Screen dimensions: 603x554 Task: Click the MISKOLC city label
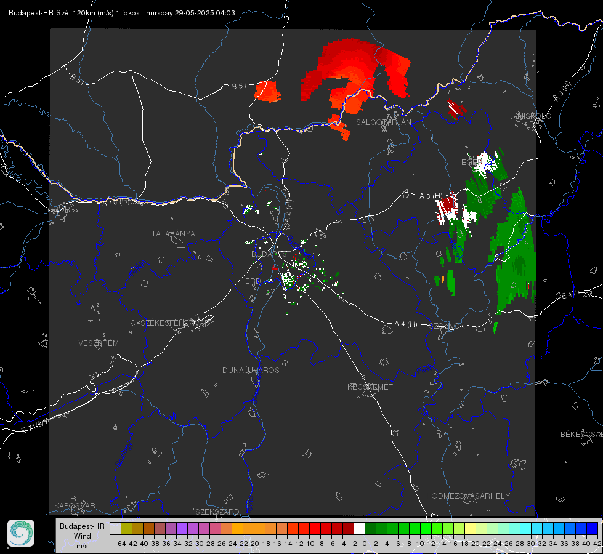click(x=534, y=116)
